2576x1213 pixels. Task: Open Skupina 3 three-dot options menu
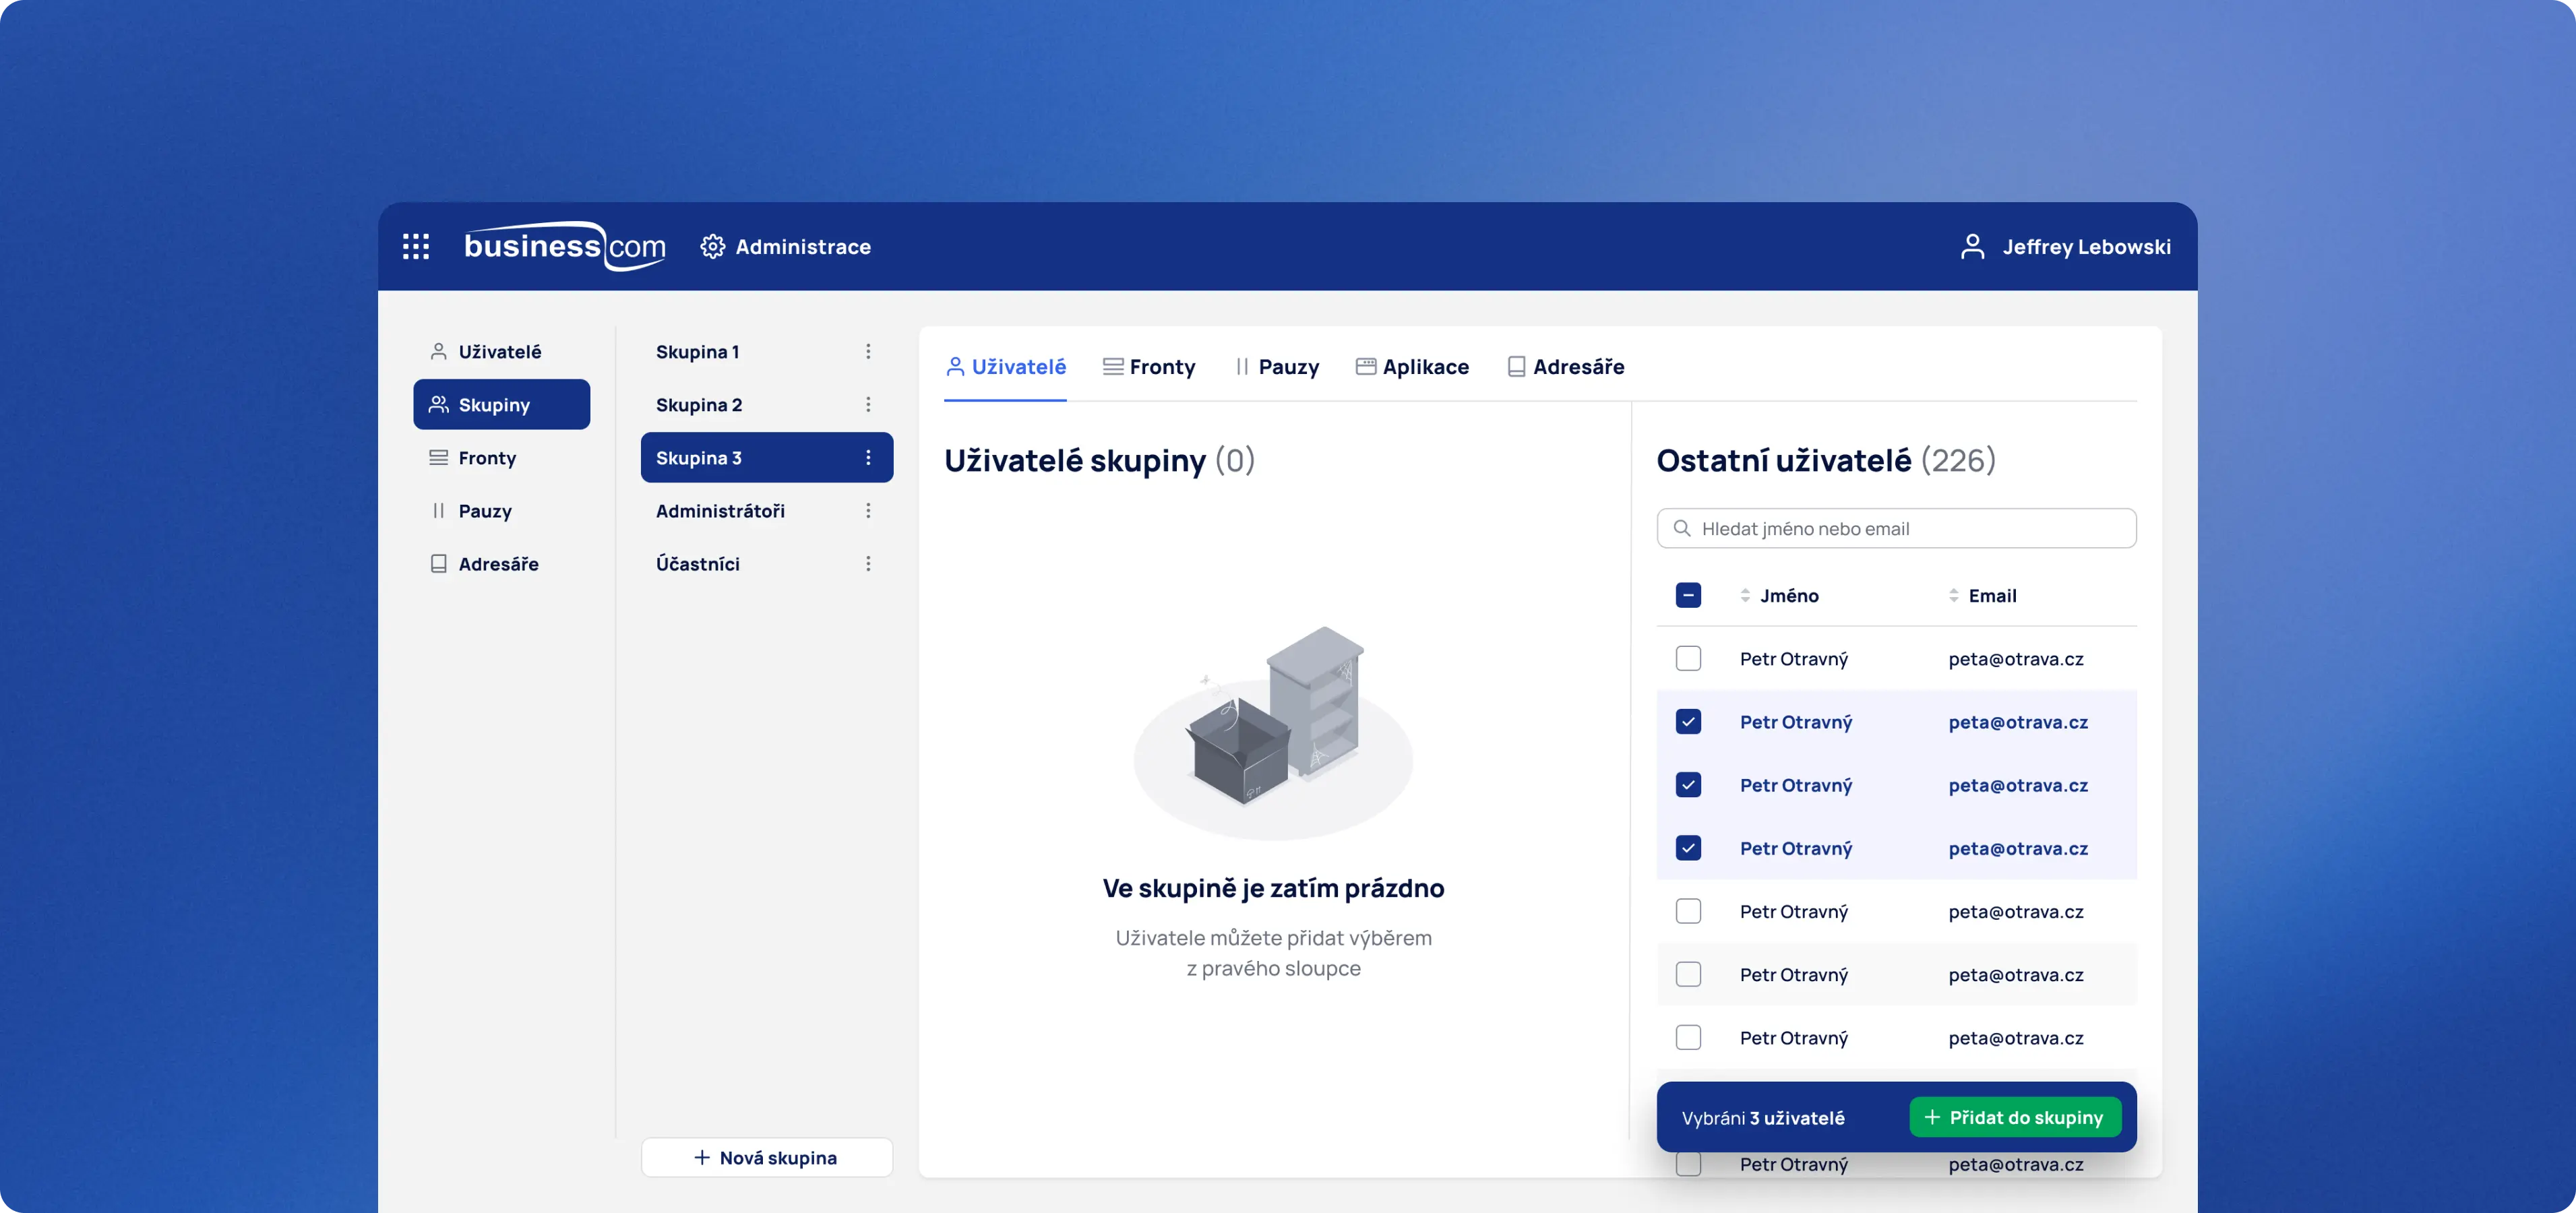point(868,458)
